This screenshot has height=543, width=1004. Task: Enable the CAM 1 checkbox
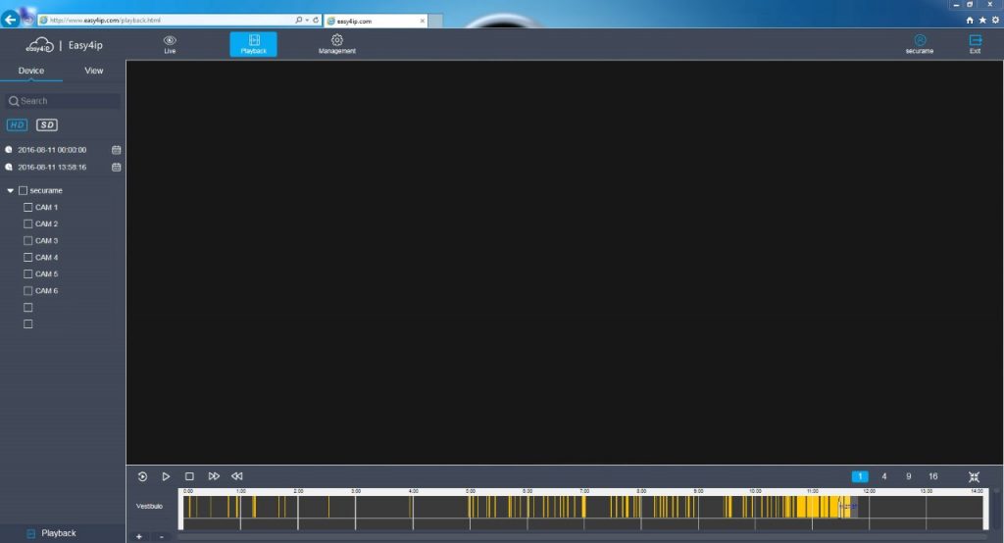28,208
